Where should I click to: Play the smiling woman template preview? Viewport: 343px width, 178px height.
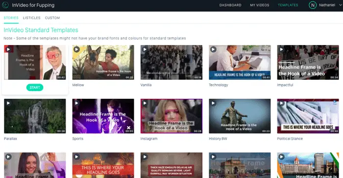point(8,156)
